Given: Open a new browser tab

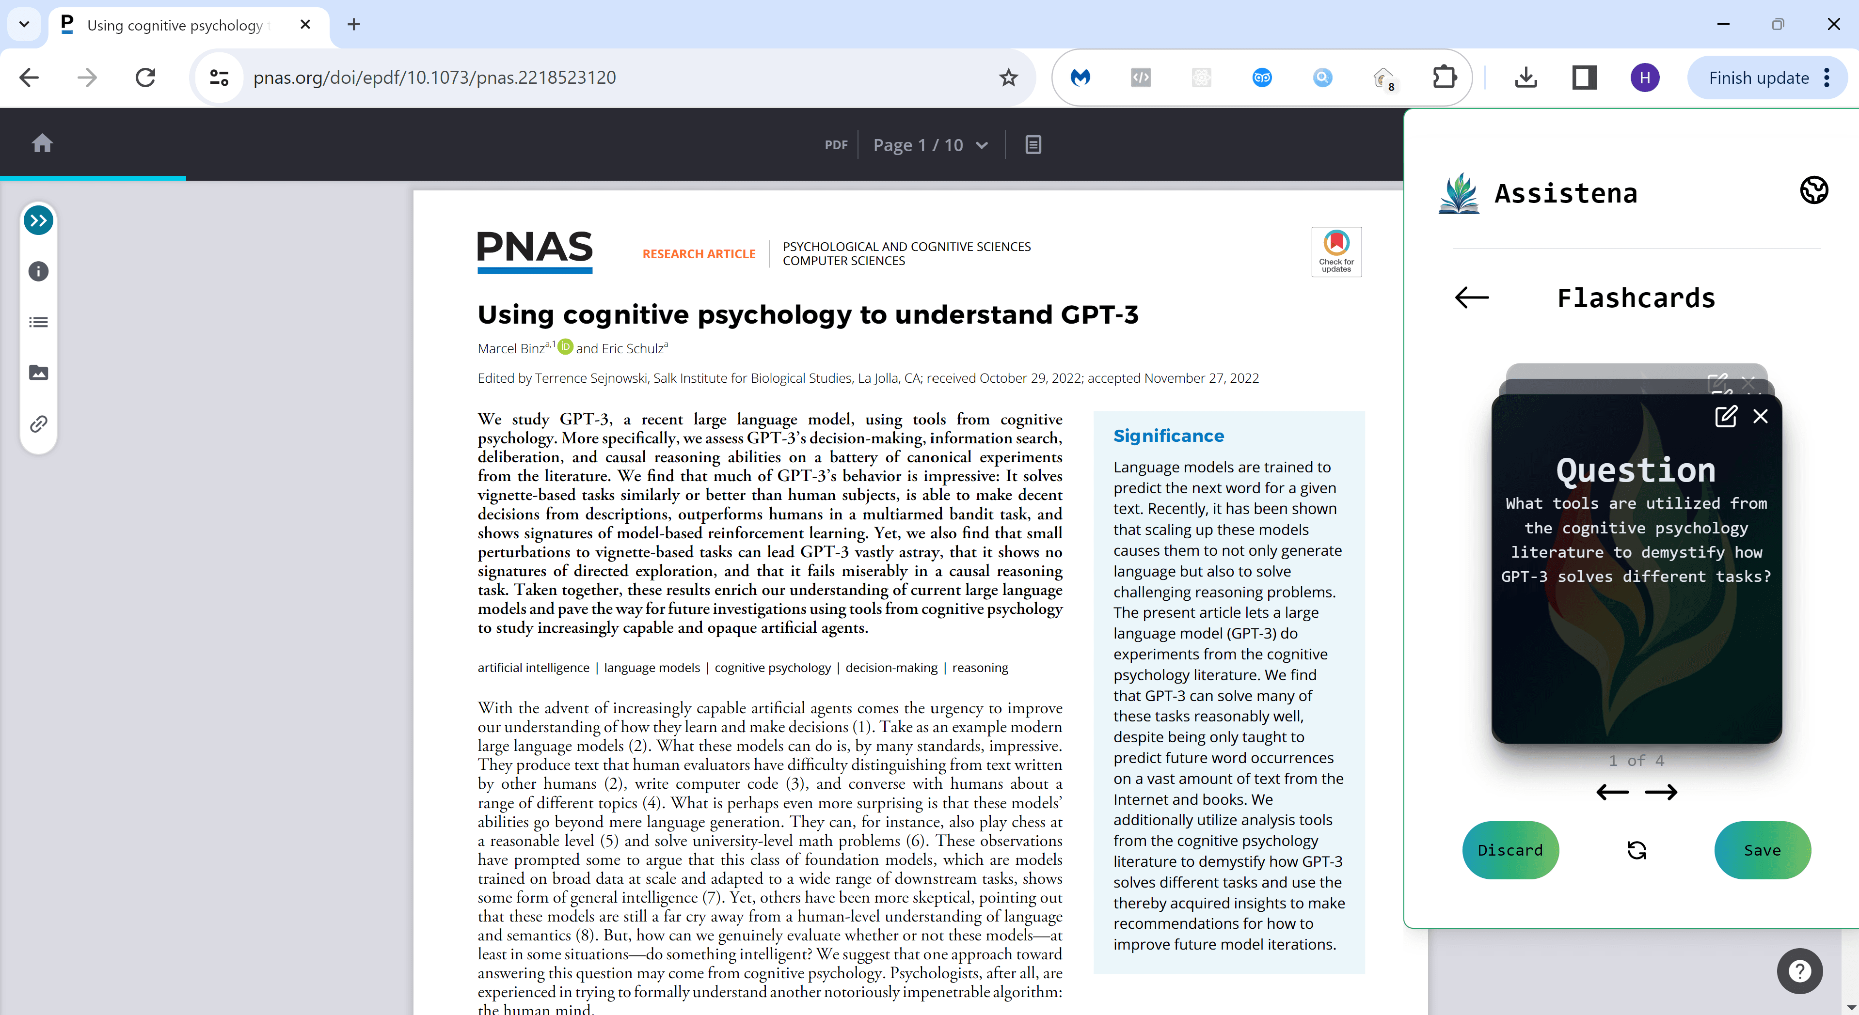Looking at the screenshot, I should [353, 25].
